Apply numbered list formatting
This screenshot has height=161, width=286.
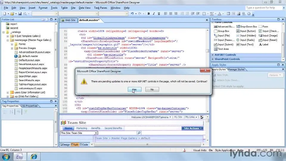[182, 14]
